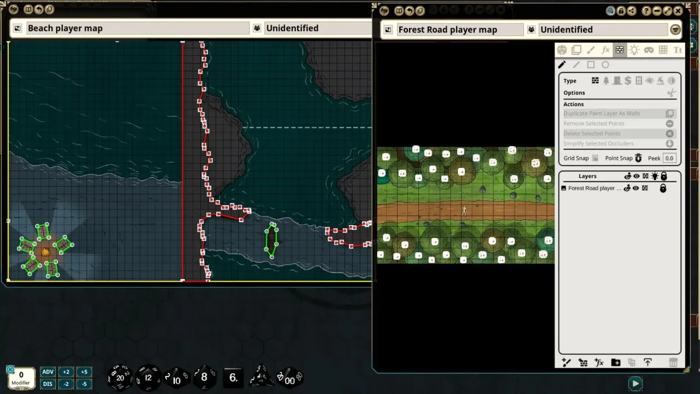This screenshot has height=394, width=700.
Task: Toggle lighting bulb in Layers header
Action: [x=655, y=176]
